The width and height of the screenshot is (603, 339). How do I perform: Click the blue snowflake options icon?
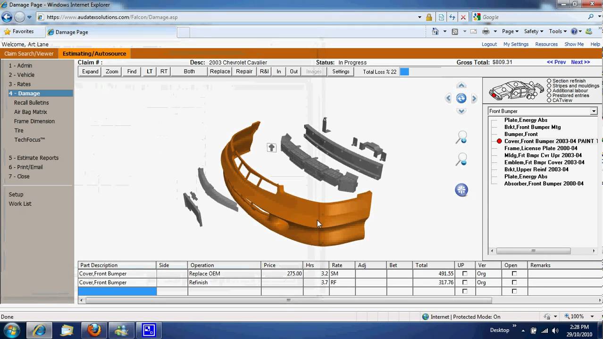point(461,190)
